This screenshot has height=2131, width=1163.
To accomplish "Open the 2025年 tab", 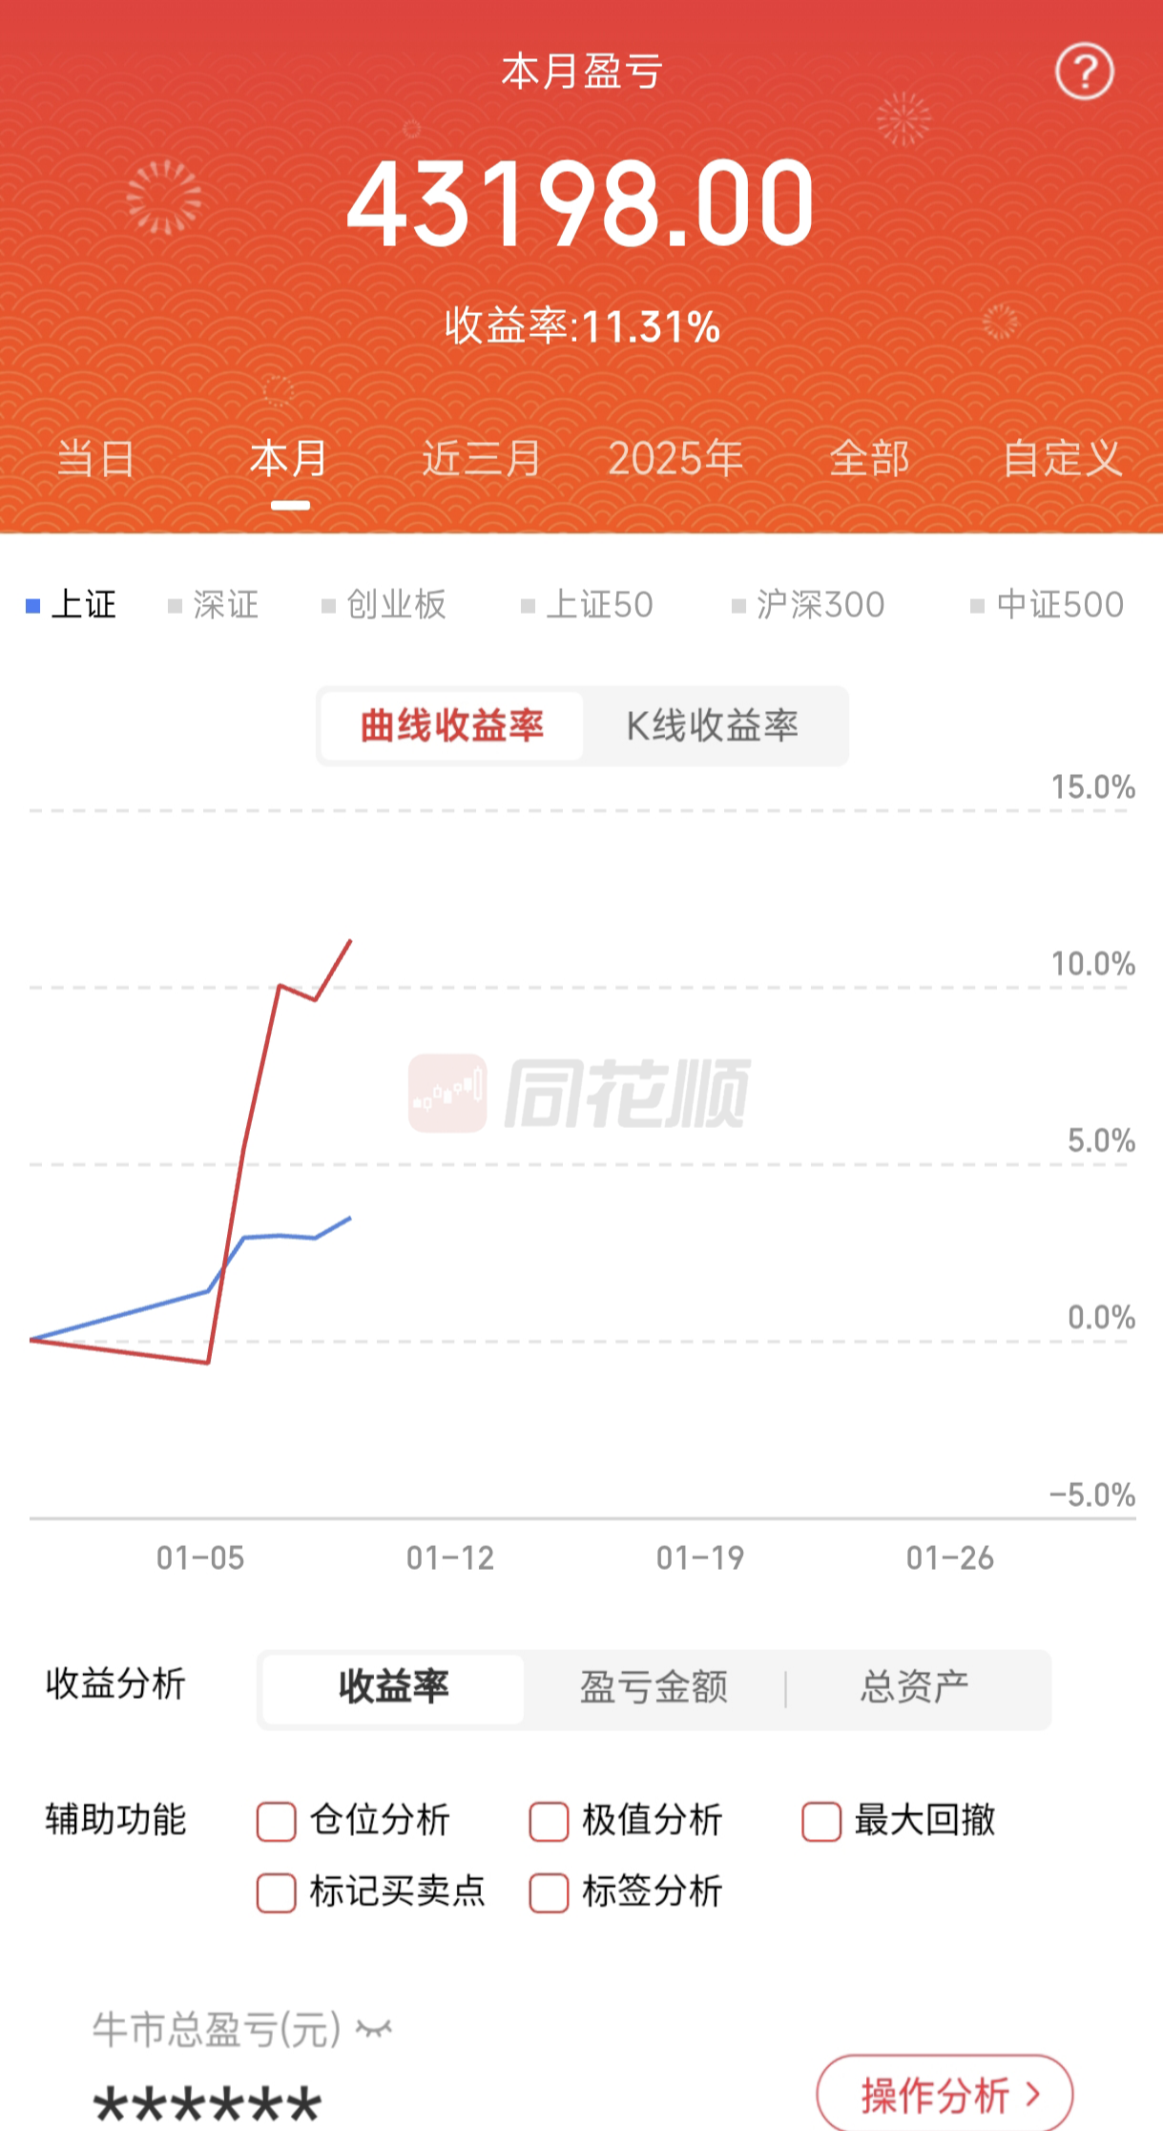I will pos(675,459).
